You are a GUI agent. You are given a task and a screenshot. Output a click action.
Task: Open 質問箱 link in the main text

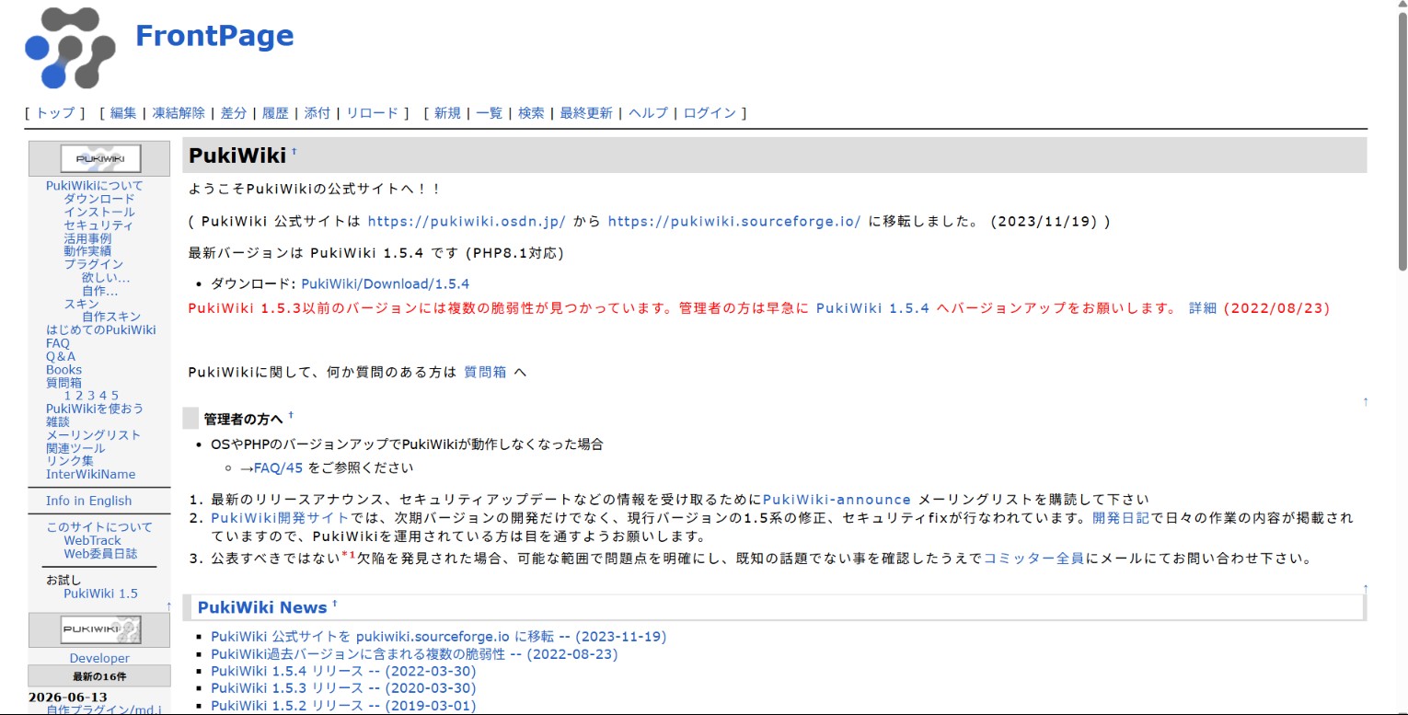coord(485,373)
